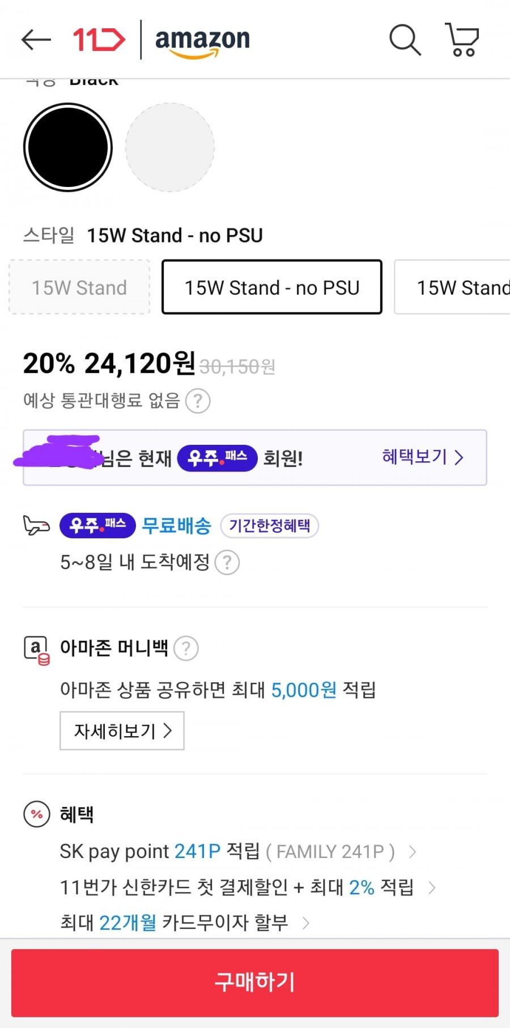Expand 최대 22개월 카드무이자 할부 details

pos(185,923)
